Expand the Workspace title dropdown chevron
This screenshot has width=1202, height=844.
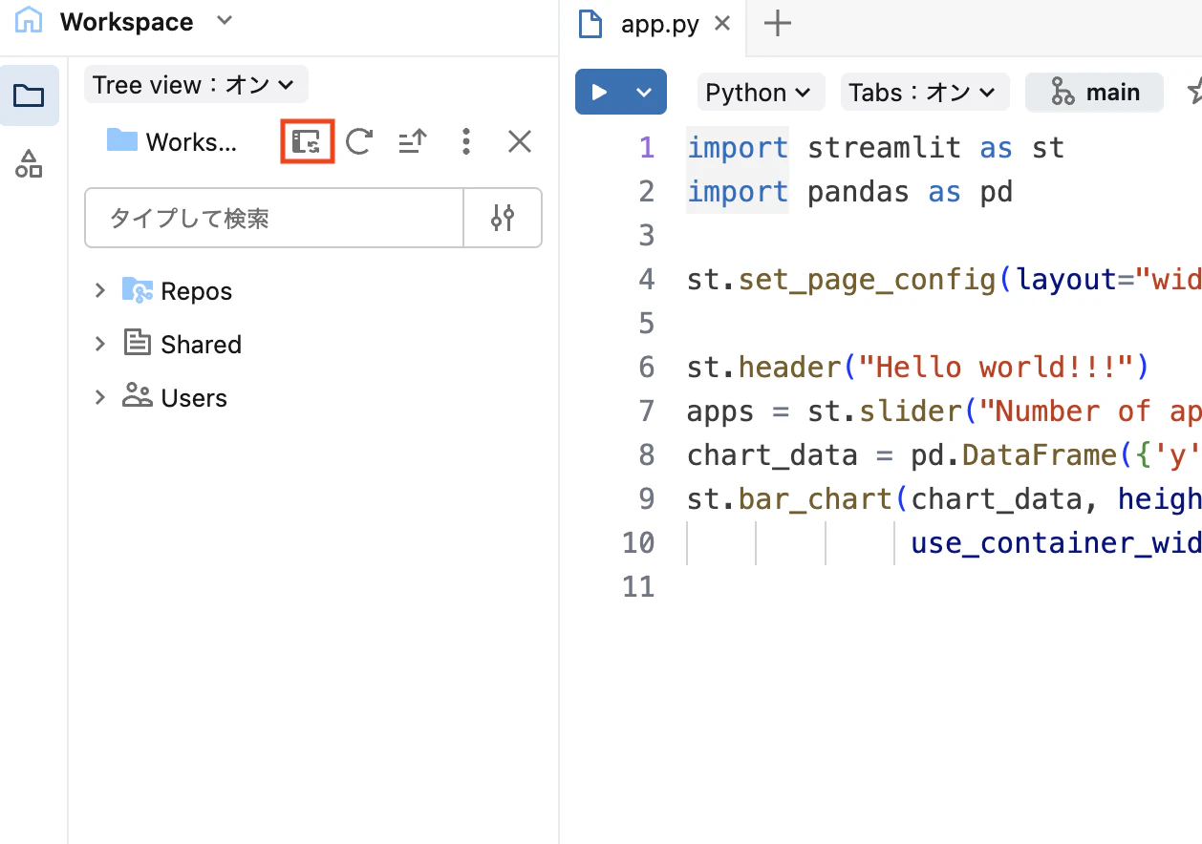[x=225, y=21]
